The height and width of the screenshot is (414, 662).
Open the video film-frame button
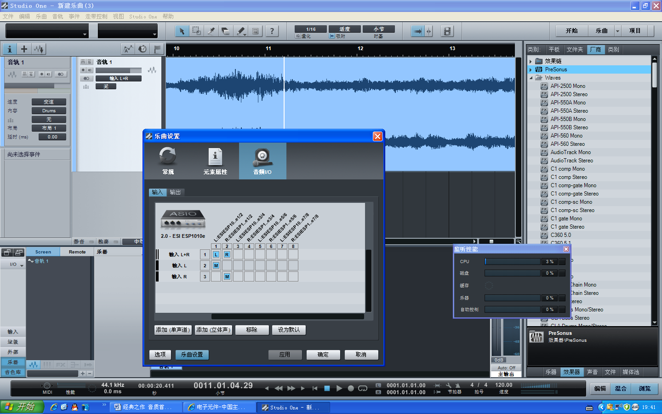click(447, 31)
